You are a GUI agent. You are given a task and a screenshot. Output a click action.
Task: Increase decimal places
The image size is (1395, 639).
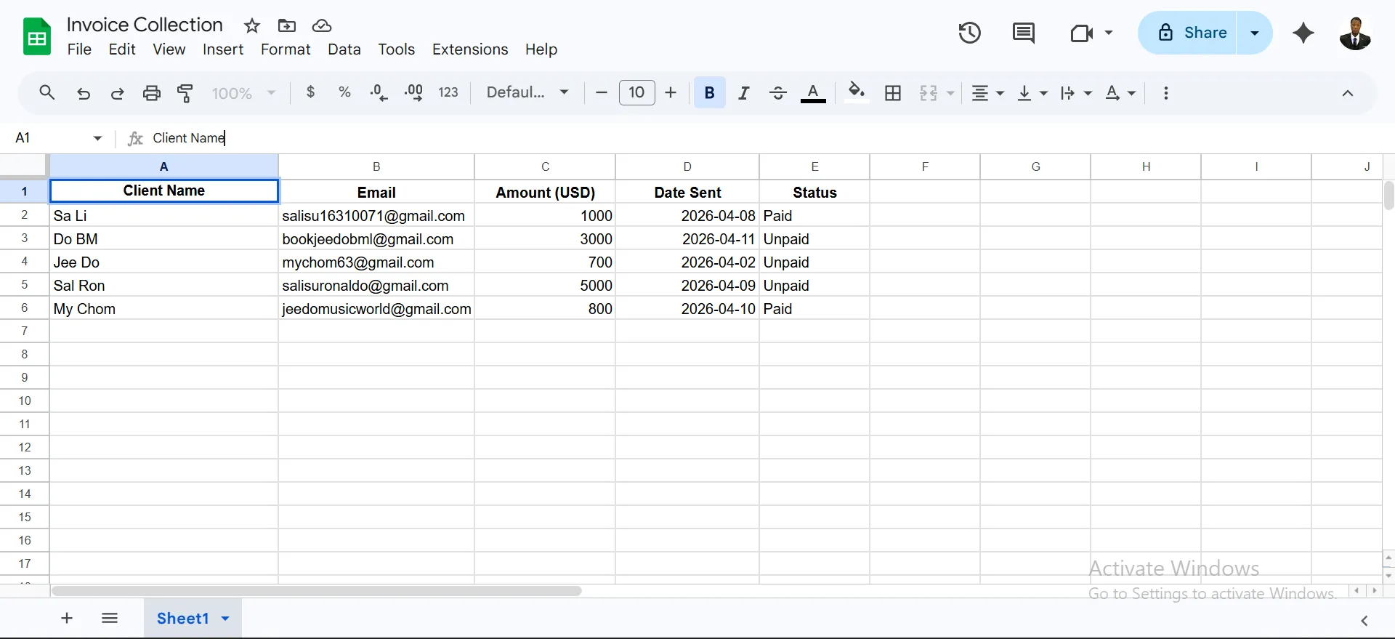[413, 92]
